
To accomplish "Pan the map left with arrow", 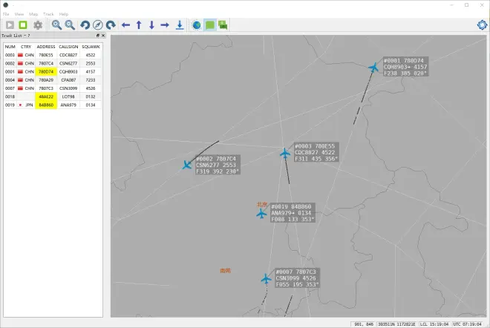I will click(x=125, y=24).
